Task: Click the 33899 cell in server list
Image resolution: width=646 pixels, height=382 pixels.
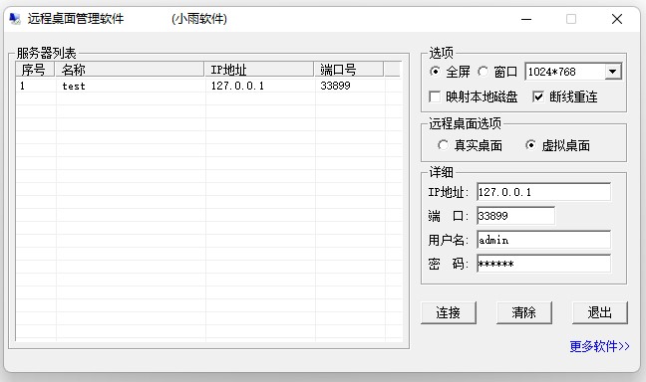Action: pyautogui.click(x=335, y=86)
